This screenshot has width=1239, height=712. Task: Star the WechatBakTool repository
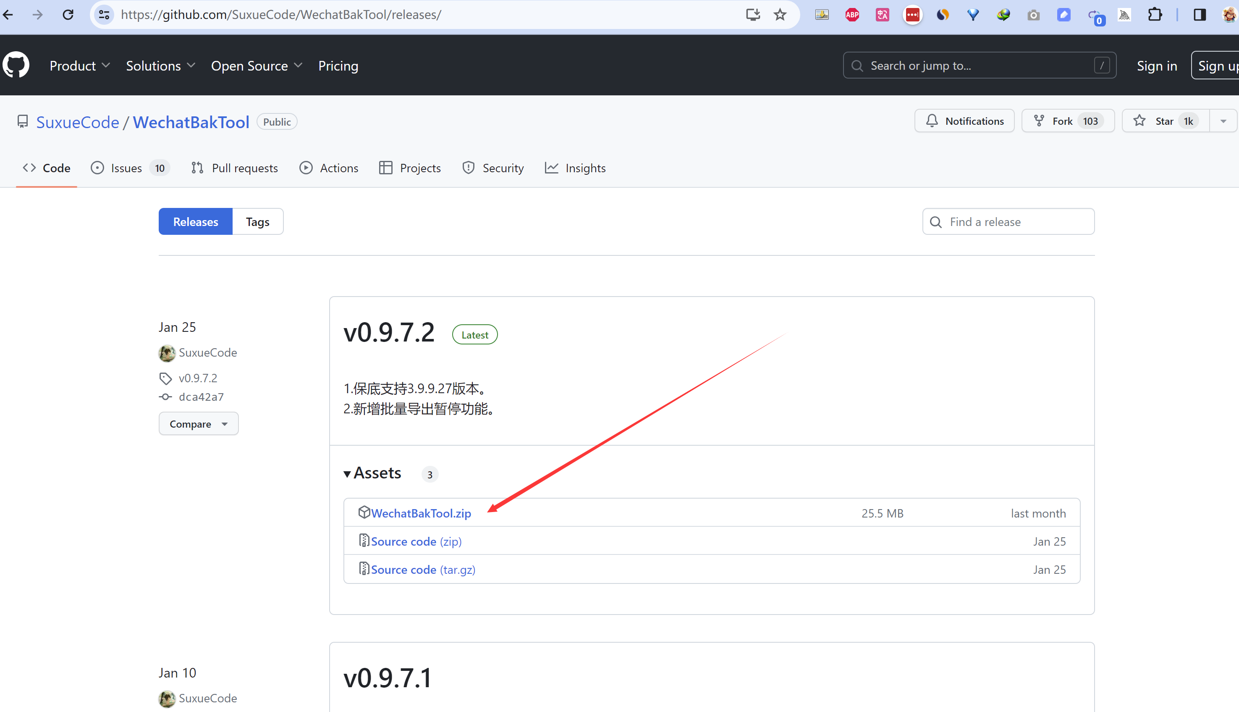pos(1166,121)
